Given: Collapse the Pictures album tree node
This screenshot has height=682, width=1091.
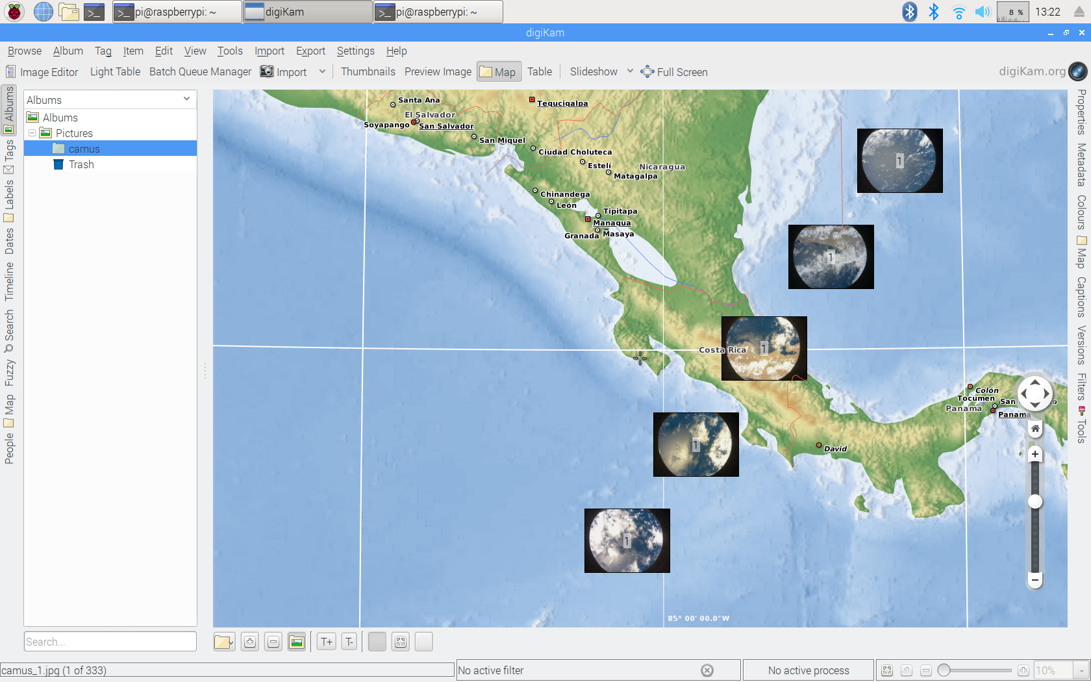Looking at the screenshot, I should tap(32, 133).
